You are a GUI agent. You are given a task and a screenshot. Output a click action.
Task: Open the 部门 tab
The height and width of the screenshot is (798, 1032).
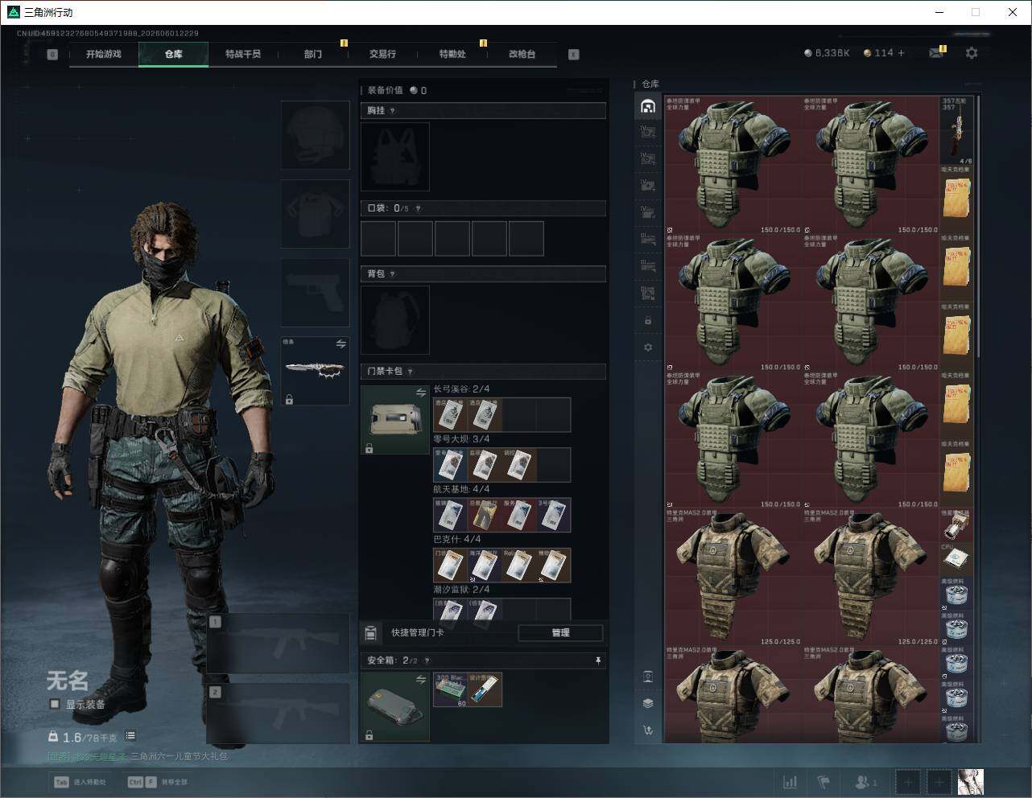(313, 54)
